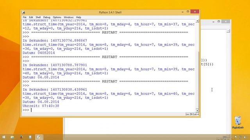Click the background editor scrollbar up arrow
The width and height of the screenshot is (250, 140).
(x=228, y=31)
